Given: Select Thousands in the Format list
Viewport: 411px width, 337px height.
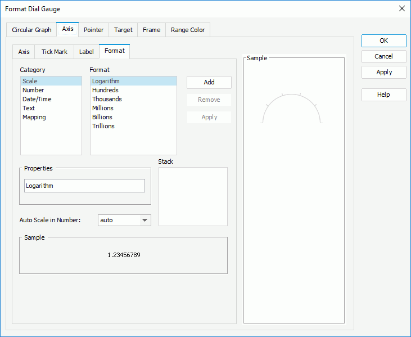Looking at the screenshot, I should pyautogui.click(x=133, y=99).
